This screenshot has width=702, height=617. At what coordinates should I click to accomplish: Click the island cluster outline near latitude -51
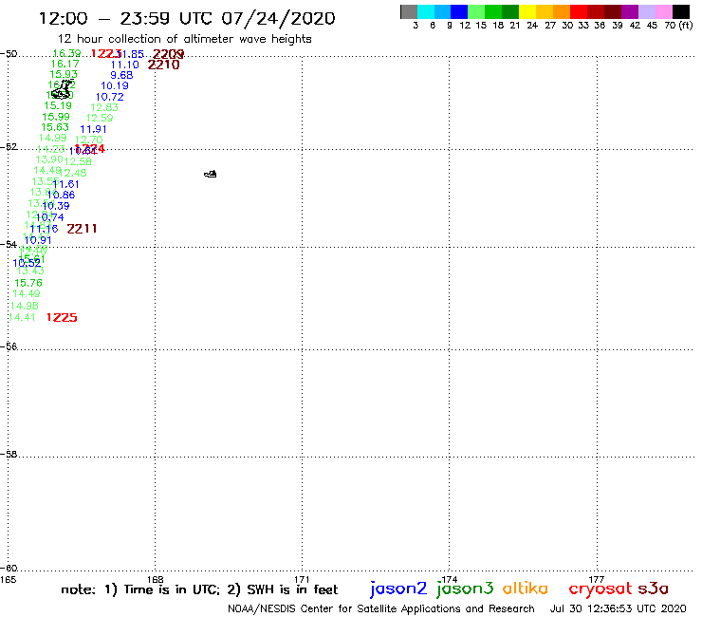pos(62,90)
